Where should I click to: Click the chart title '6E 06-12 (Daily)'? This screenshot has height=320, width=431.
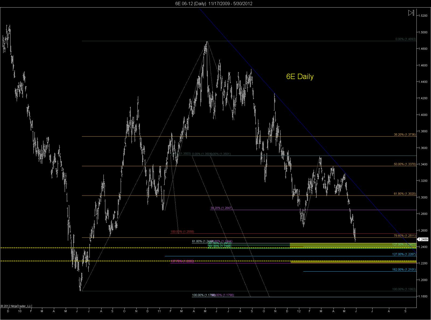pos(191,3)
